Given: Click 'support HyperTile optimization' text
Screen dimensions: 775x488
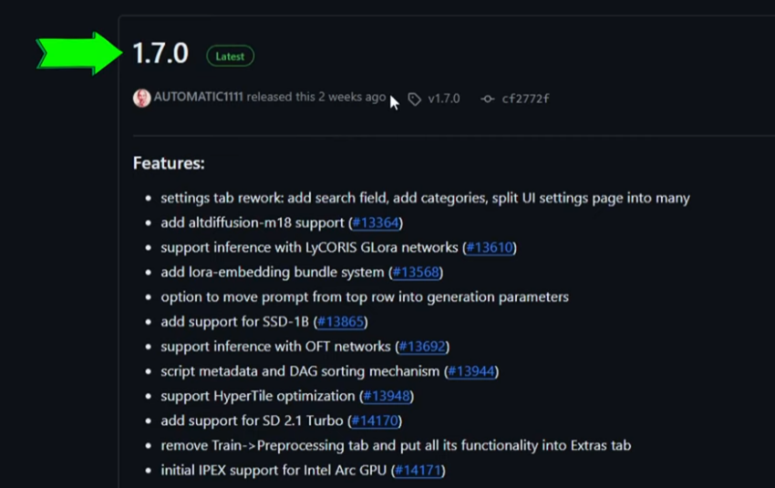Looking at the screenshot, I should pos(257,396).
